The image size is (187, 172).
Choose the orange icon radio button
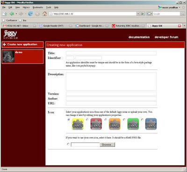[x=106, y=120]
